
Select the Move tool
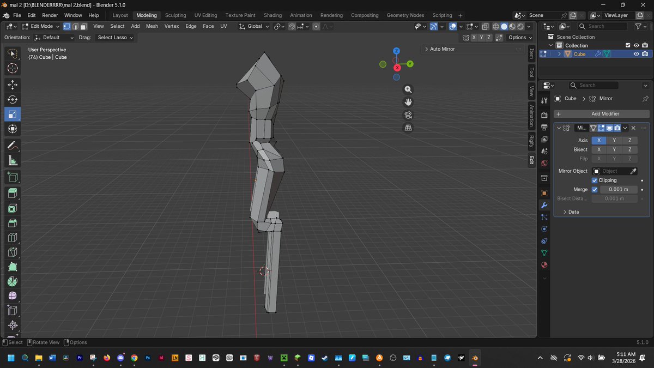(x=13, y=85)
